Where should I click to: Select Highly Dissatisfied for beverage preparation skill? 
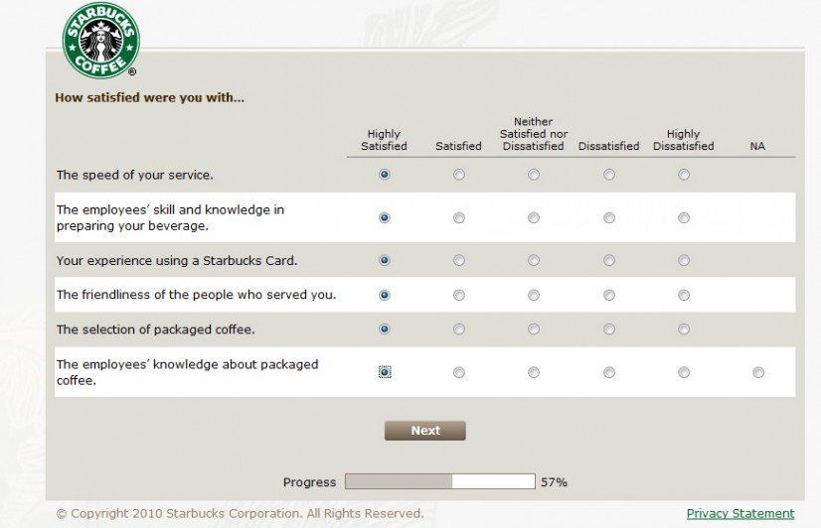pos(684,217)
